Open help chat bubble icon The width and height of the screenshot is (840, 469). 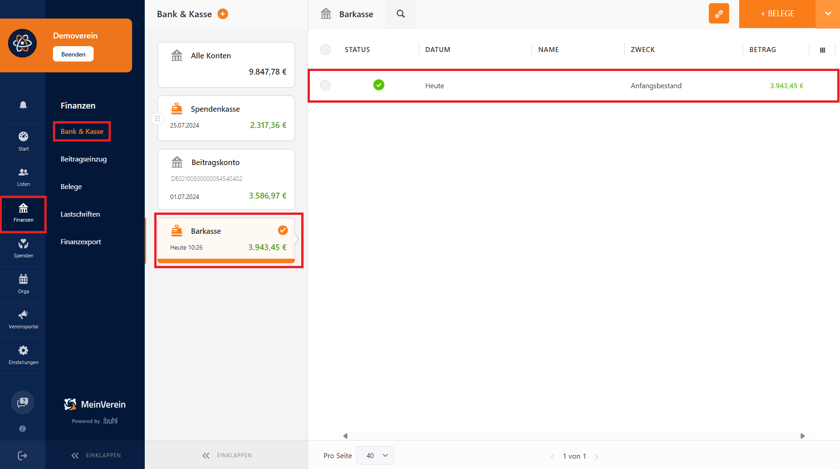pyautogui.click(x=23, y=402)
